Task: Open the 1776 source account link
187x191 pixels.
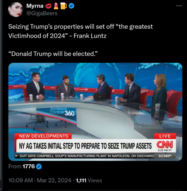Action: (29, 167)
